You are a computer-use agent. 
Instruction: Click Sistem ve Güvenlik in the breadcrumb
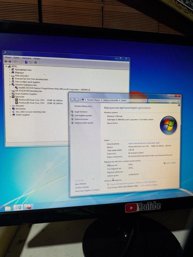[x=111, y=100]
